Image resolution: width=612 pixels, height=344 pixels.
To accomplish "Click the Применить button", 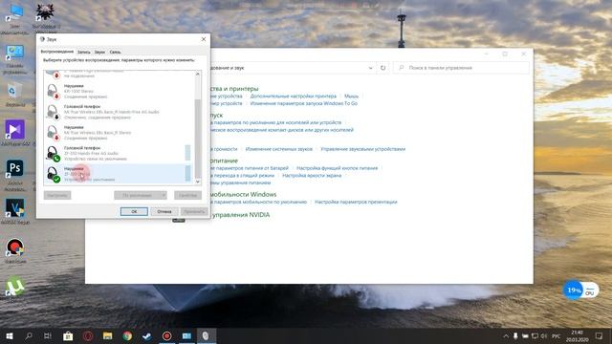I will [194, 211].
